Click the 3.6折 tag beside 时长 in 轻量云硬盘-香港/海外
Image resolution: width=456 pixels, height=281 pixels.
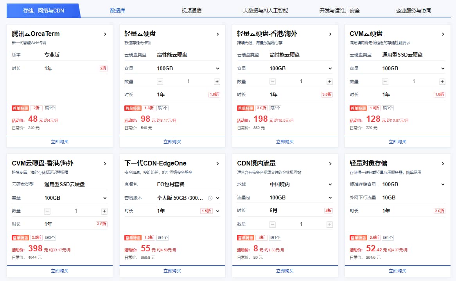point(327,94)
